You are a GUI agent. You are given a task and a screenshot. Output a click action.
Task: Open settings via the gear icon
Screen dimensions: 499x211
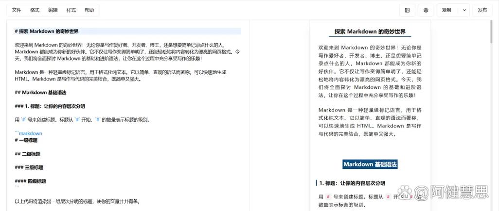pyautogui.click(x=426, y=10)
